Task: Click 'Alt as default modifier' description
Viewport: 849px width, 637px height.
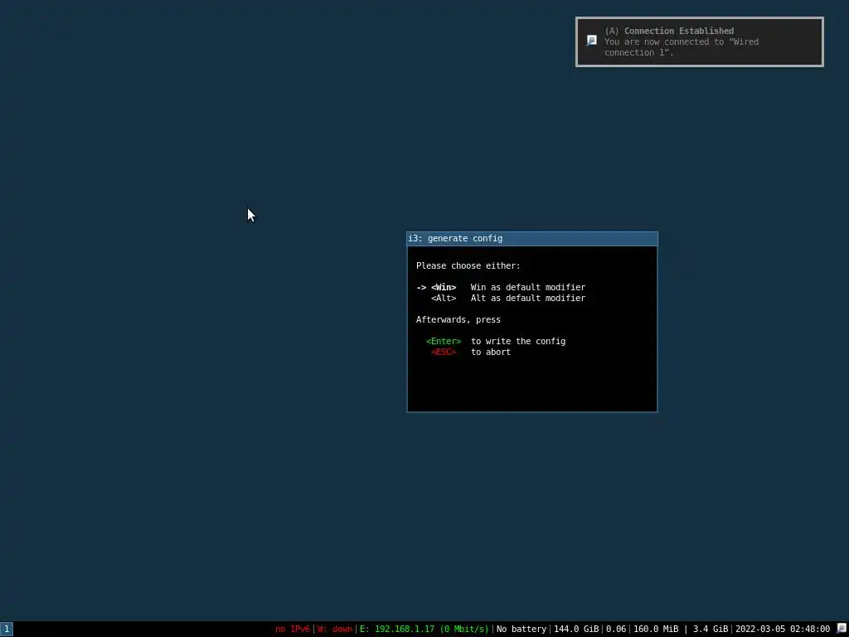Action: 528,298
